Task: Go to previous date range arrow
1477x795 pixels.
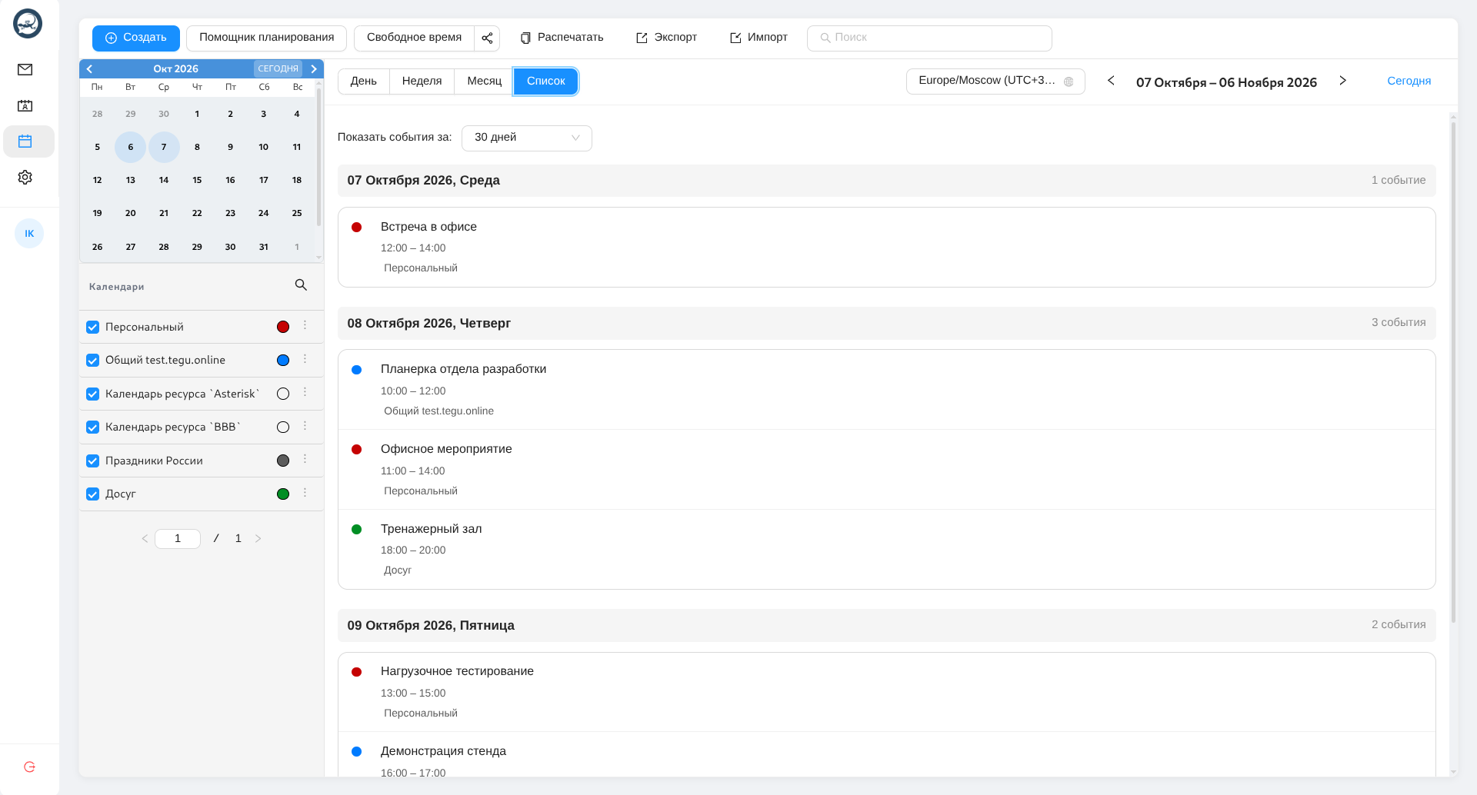Action: pyautogui.click(x=1111, y=81)
